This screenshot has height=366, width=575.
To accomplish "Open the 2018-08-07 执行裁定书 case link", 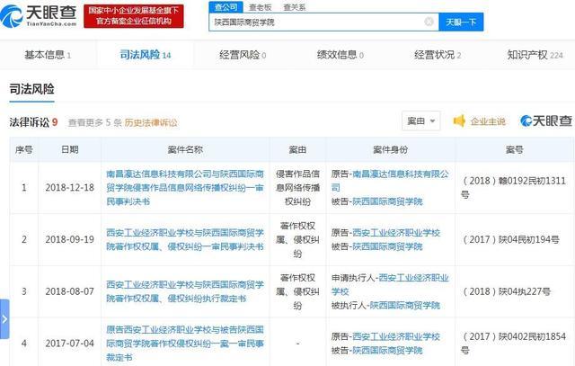I will point(185,291).
